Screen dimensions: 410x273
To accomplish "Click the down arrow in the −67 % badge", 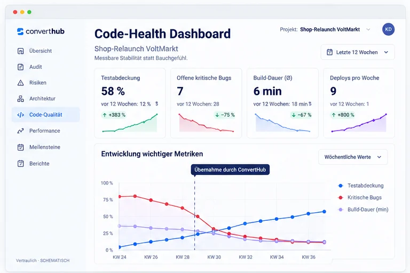I will point(294,115).
